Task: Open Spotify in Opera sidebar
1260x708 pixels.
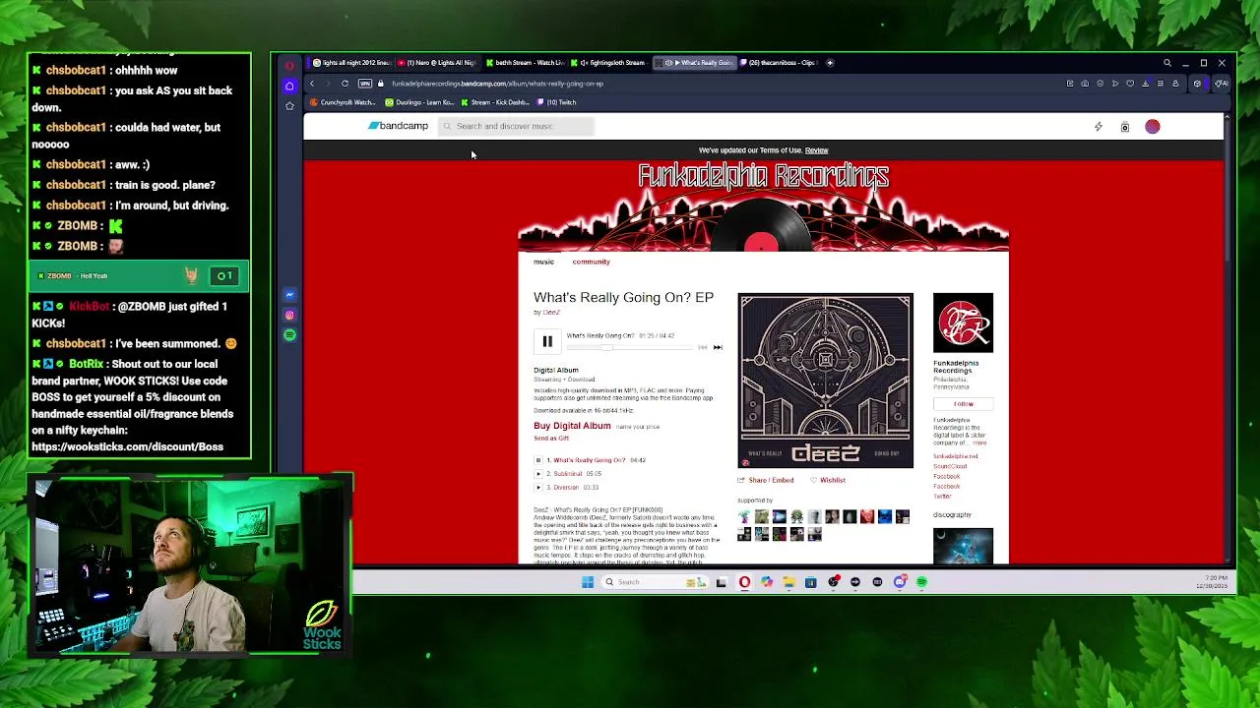Action: click(289, 336)
